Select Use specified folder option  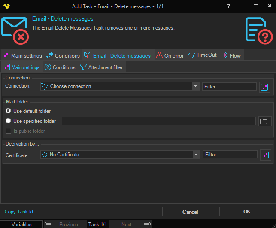point(8,121)
